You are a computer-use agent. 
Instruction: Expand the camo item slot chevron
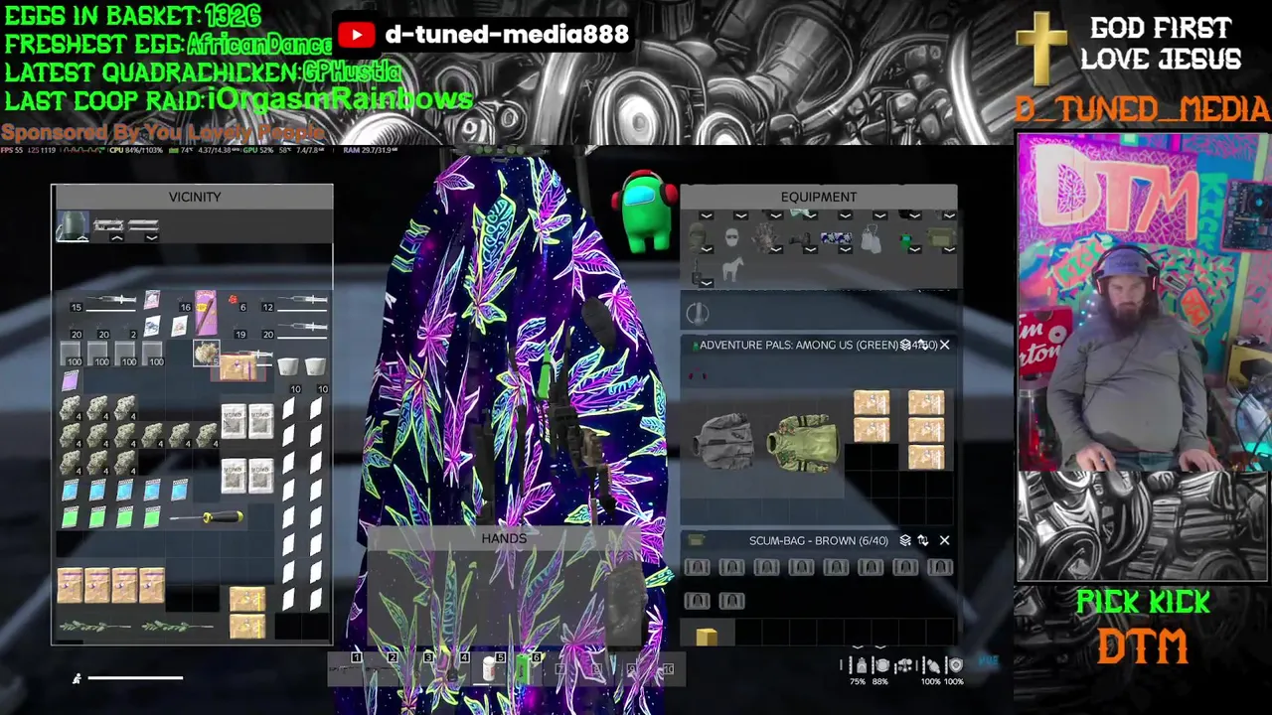point(845,250)
